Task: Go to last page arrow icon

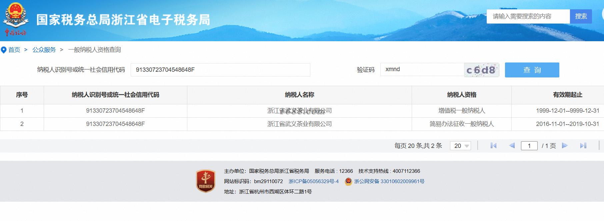Action: click(x=583, y=146)
